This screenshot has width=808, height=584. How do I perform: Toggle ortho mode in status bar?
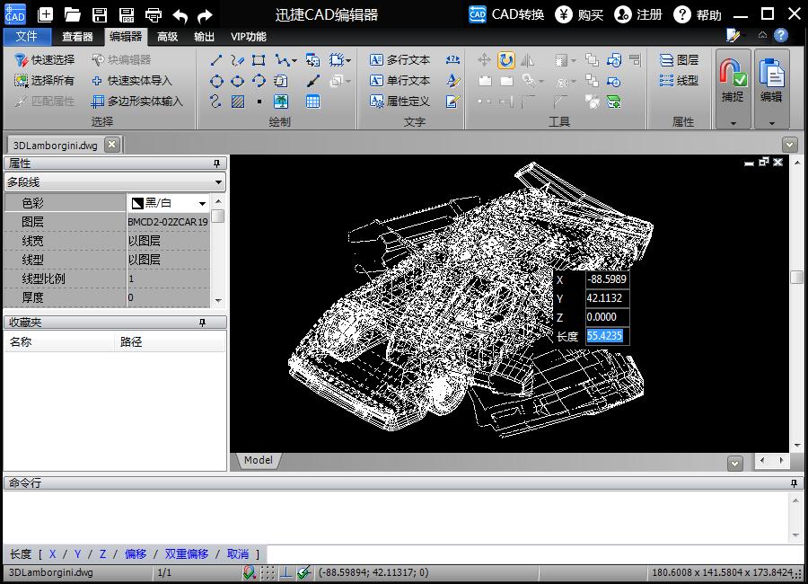click(286, 572)
